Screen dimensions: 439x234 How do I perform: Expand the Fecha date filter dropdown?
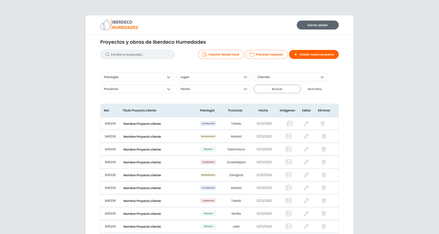point(214,89)
